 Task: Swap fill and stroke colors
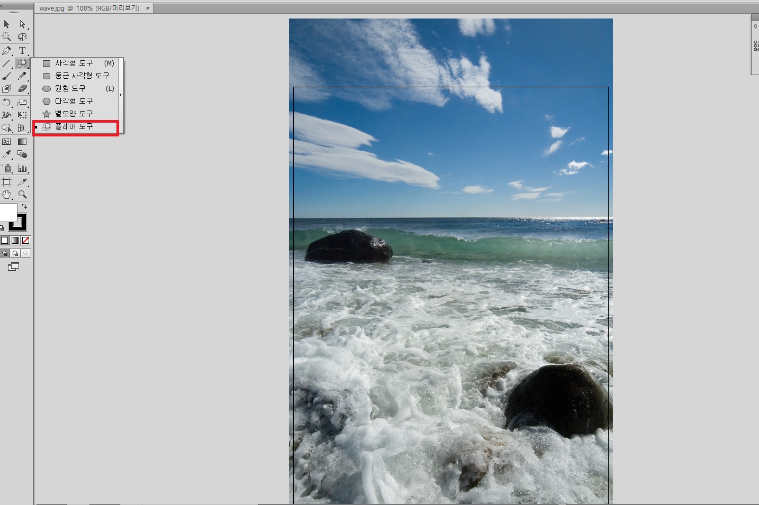24,206
